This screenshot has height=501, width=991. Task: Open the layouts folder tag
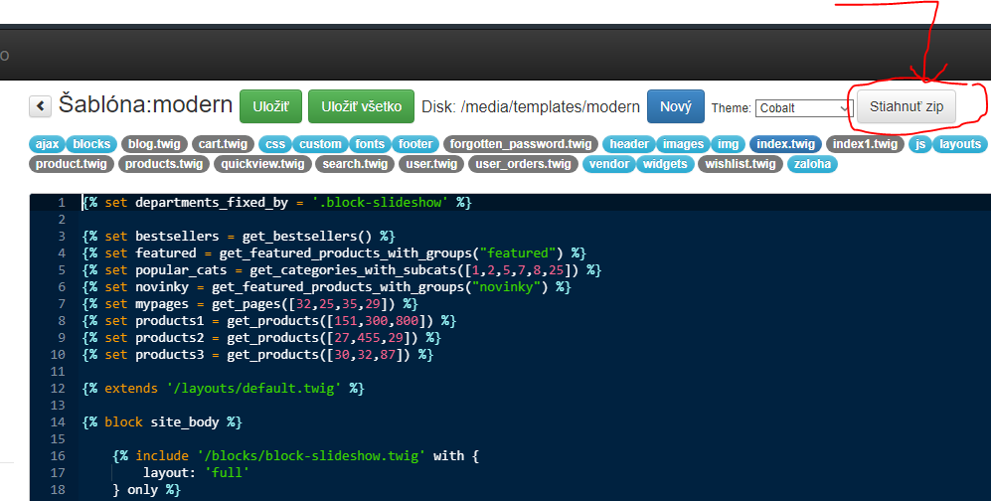point(960,144)
